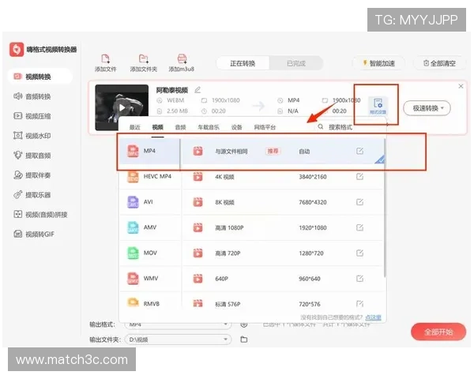Image resolution: width=474 pixels, height=379 pixels.
Task: Edit the 高清 720P preset
Action: [359, 253]
